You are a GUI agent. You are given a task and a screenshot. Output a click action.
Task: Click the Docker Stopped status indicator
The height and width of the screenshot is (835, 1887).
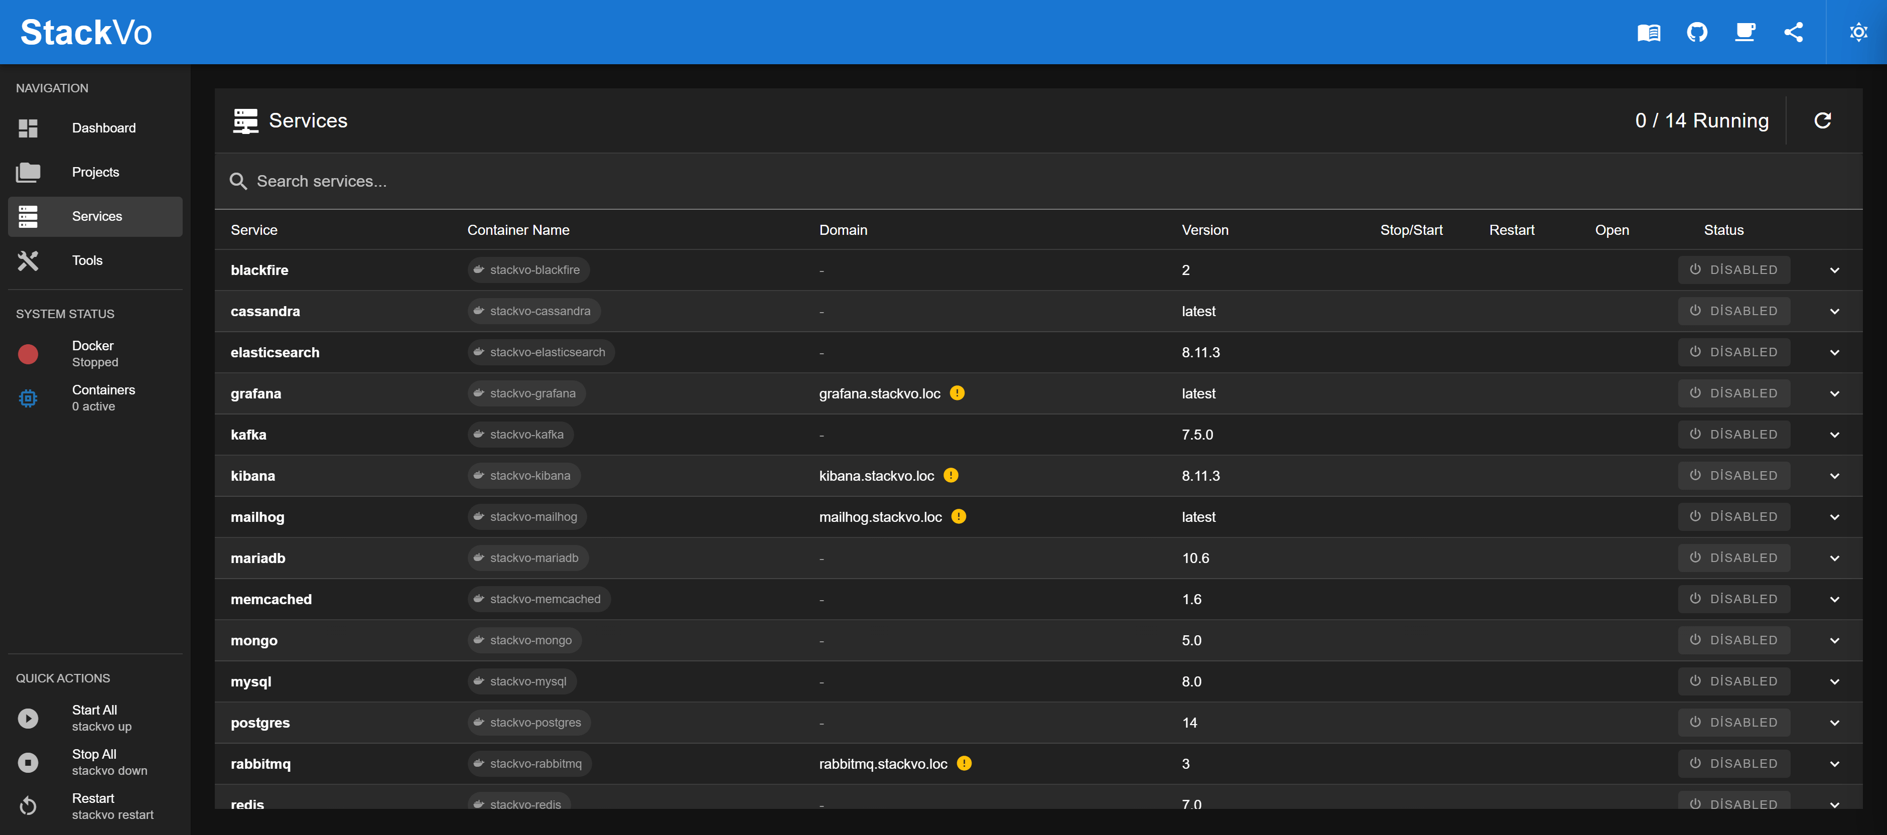point(28,354)
